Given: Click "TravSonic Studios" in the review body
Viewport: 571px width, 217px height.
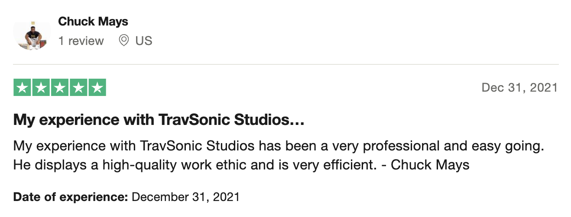Looking at the screenshot, I should pos(197,146).
